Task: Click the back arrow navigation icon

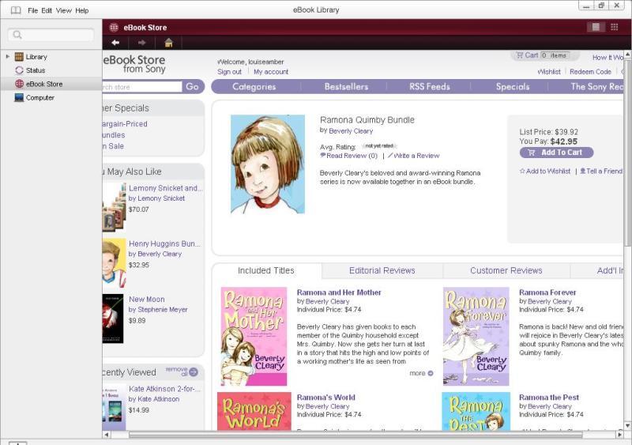Action: [x=115, y=43]
